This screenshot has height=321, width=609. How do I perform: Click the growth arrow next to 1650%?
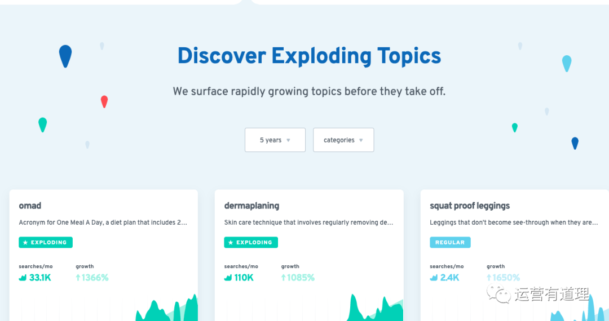(488, 278)
